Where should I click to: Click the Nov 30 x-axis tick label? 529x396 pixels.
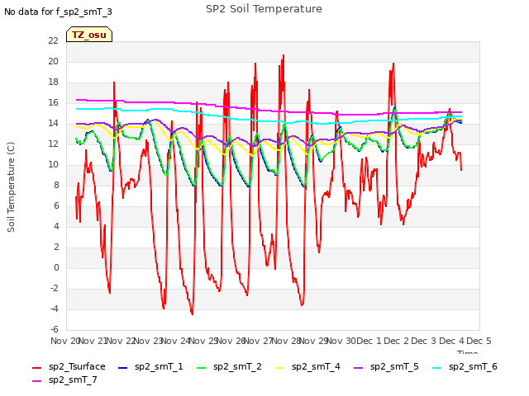[x=341, y=341]
